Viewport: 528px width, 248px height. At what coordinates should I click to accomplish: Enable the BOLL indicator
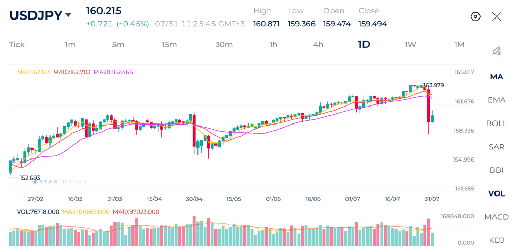[x=497, y=123]
